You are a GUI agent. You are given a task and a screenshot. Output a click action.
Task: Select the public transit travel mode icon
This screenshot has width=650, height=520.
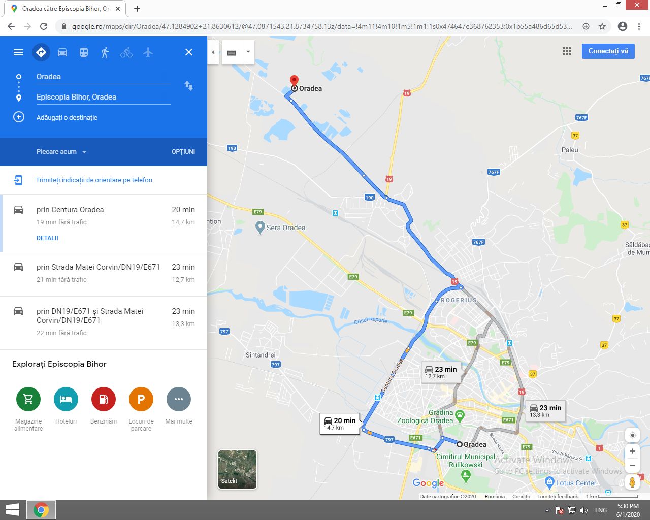click(x=84, y=52)
